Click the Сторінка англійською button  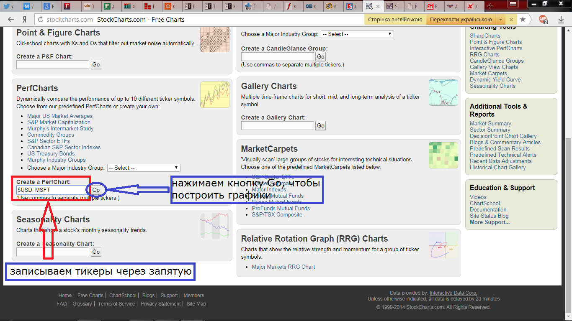tap(395, 20)
